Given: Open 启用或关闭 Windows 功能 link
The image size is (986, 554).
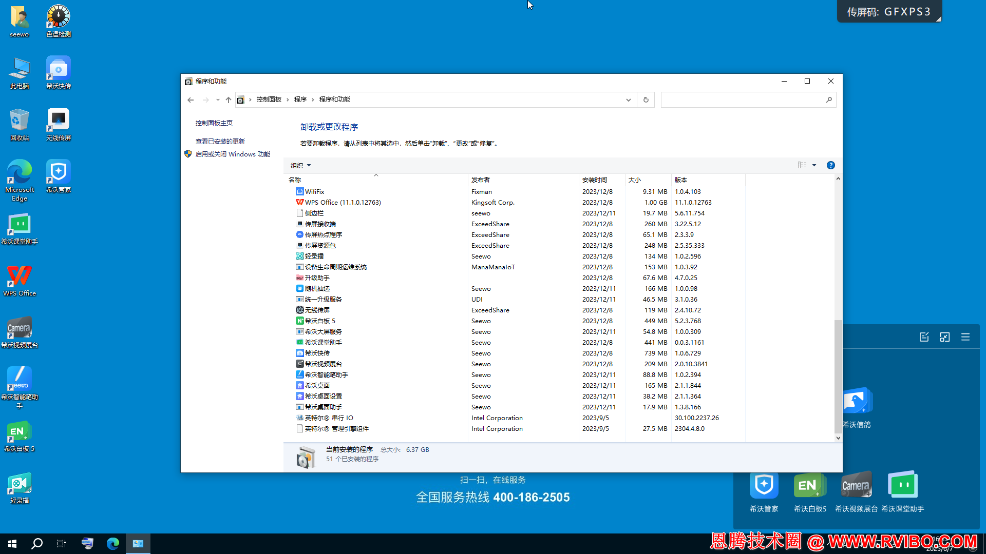Looking at the screenshot, I should [x=233, y=154].
